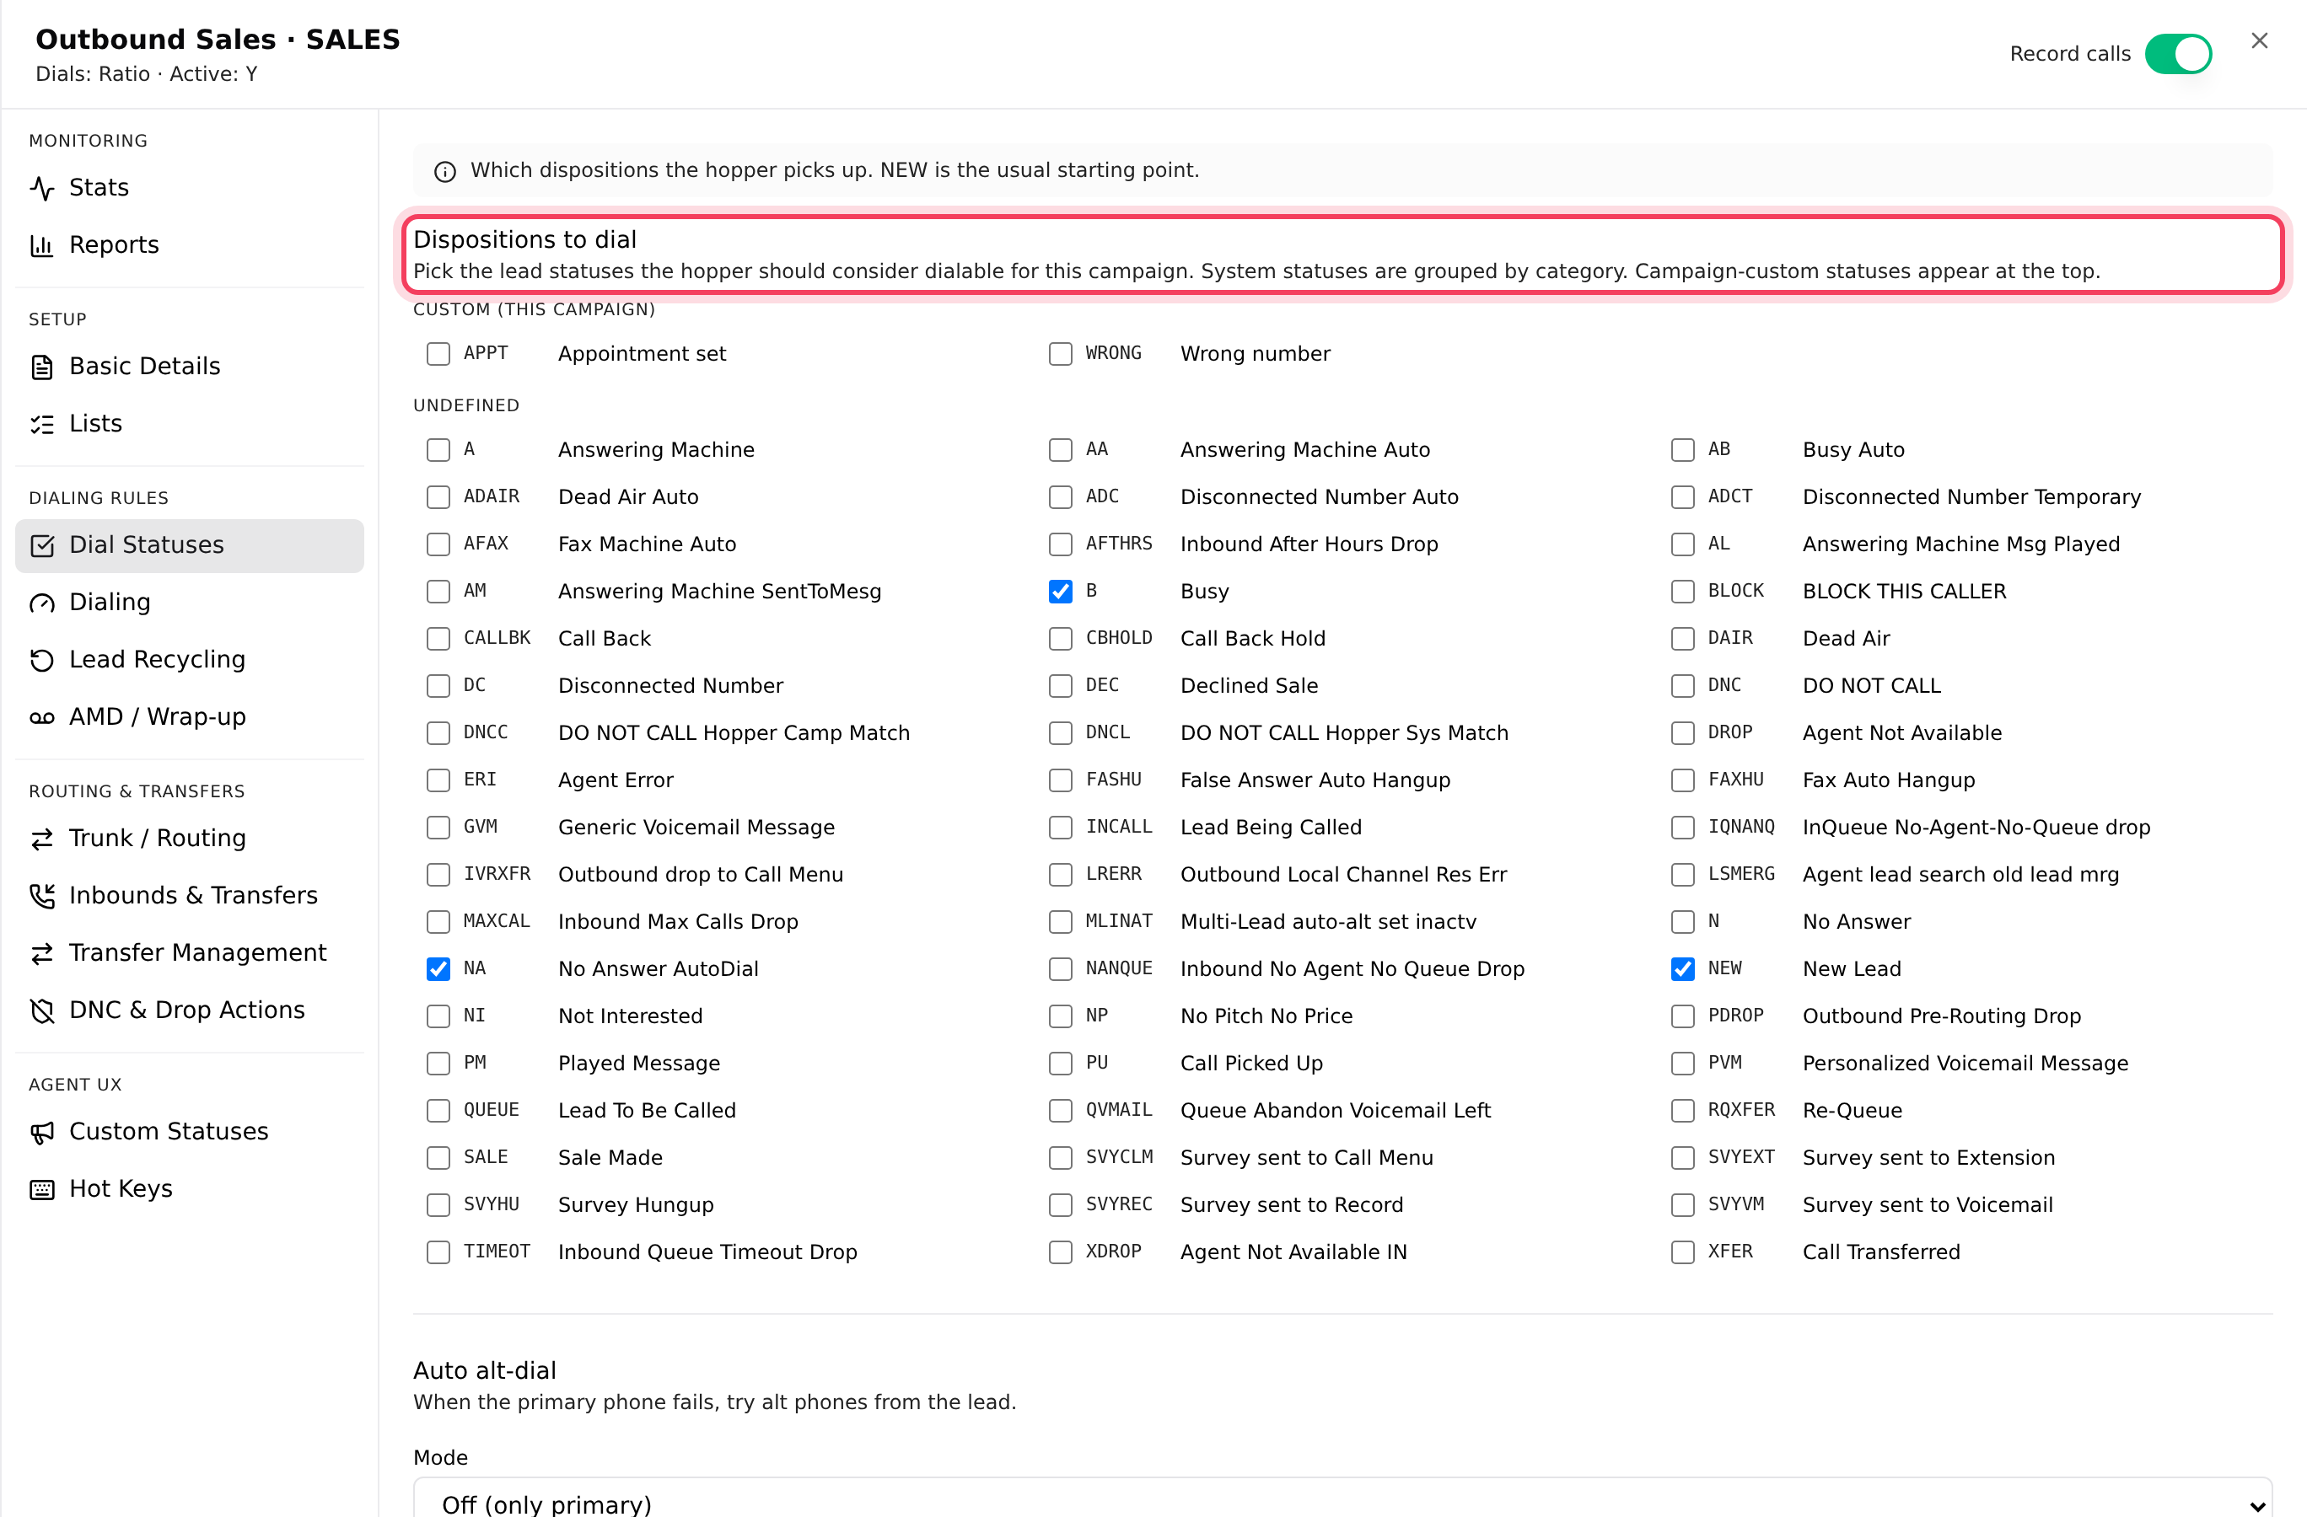The width and height of the screenshot is (2307, 1517).
Task: Open DNC & Drop Actions
Action: coord(189,1010)
